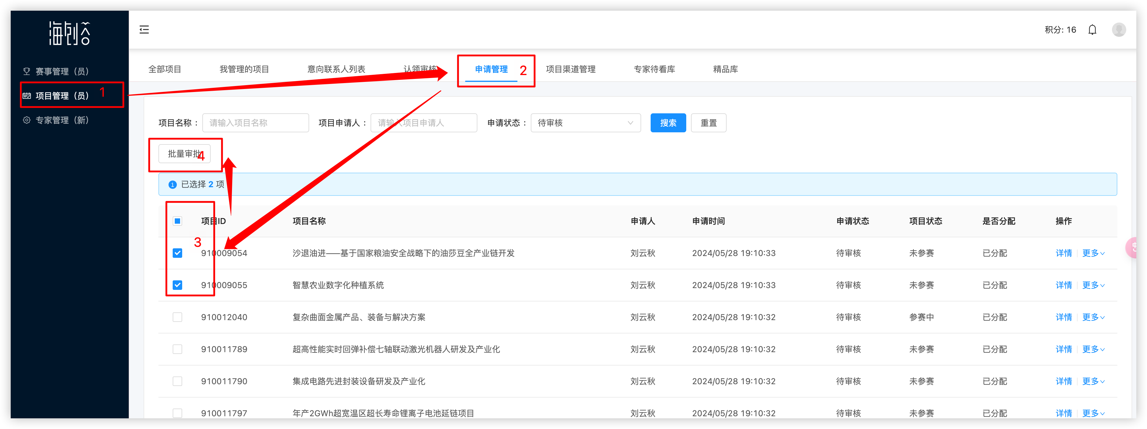Click the 海创汇 logo
The image size is (1147, 429).
pyautogui.click(x=69, y=33)
